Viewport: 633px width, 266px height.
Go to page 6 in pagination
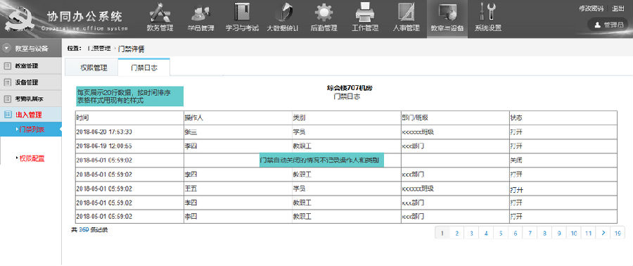tap(516, 233)
